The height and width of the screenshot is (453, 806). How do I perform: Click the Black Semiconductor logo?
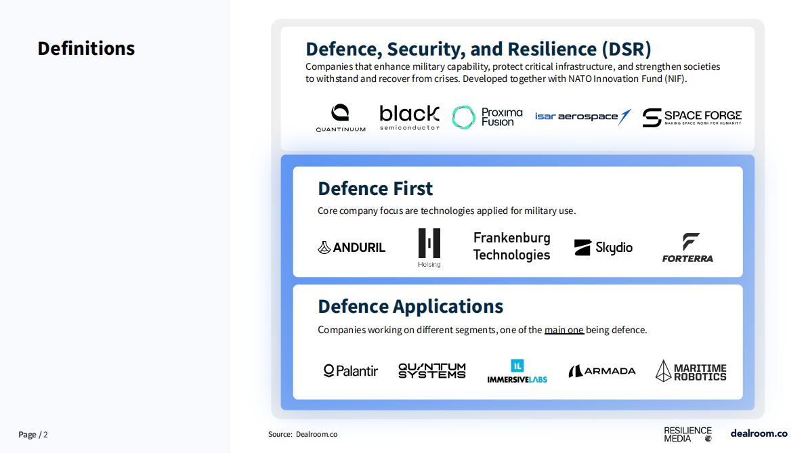409,117
